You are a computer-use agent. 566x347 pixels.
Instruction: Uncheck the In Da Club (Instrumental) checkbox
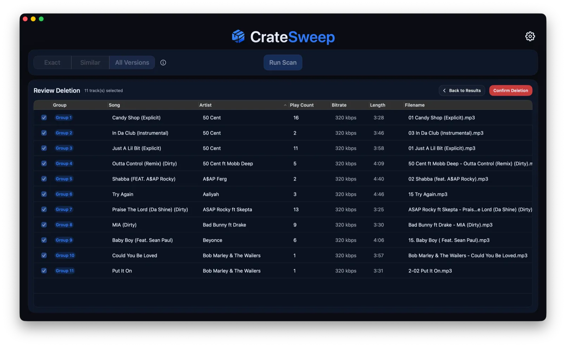tap(44, 133)
